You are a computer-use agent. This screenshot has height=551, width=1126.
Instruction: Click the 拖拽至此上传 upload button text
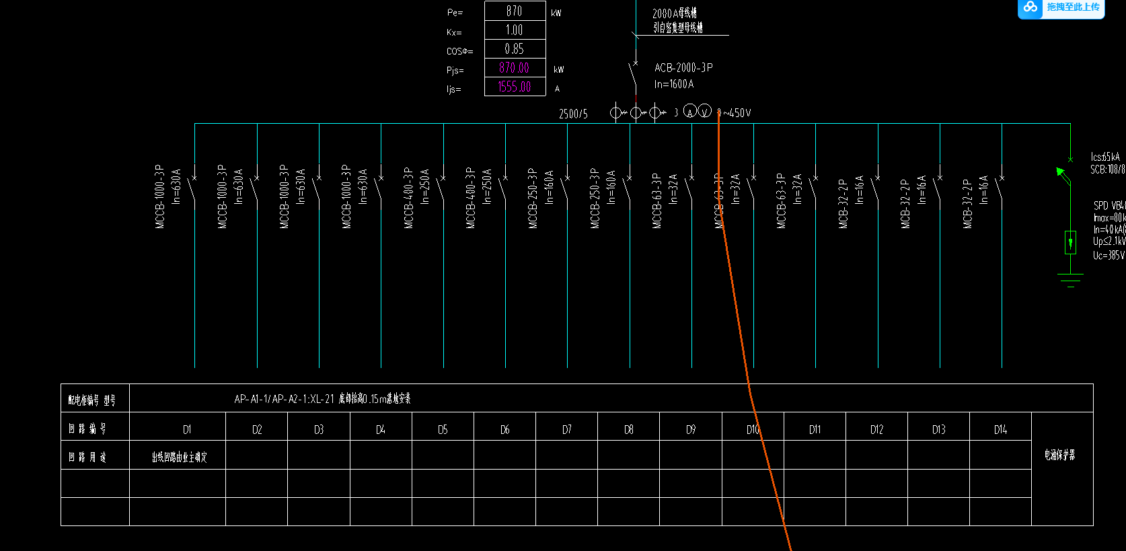(1073, 7)
